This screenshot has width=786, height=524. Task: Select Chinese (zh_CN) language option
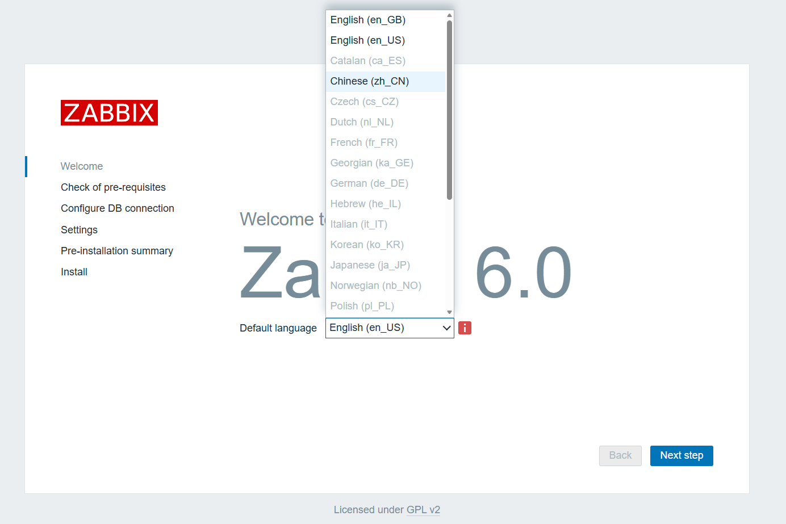386,81
